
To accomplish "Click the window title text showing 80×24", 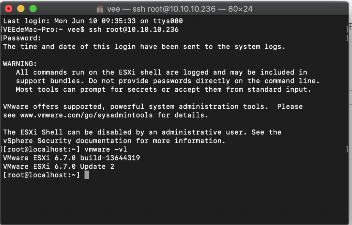I will (240, 9).
